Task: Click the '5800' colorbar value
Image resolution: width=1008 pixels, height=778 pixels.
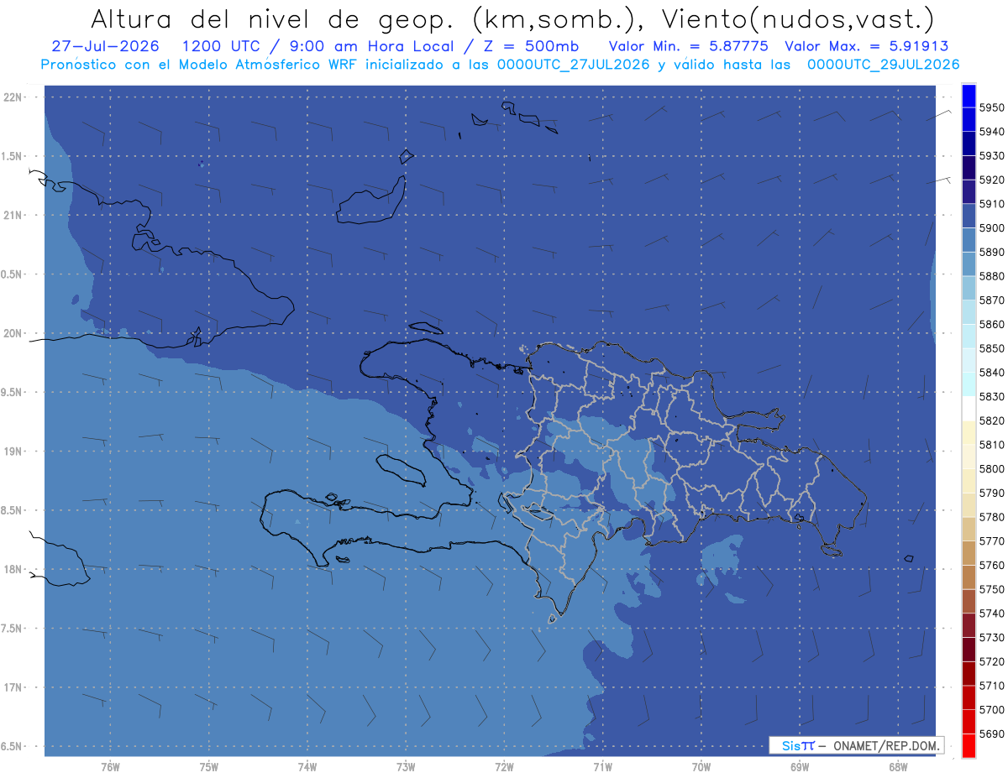Action: 992,469
